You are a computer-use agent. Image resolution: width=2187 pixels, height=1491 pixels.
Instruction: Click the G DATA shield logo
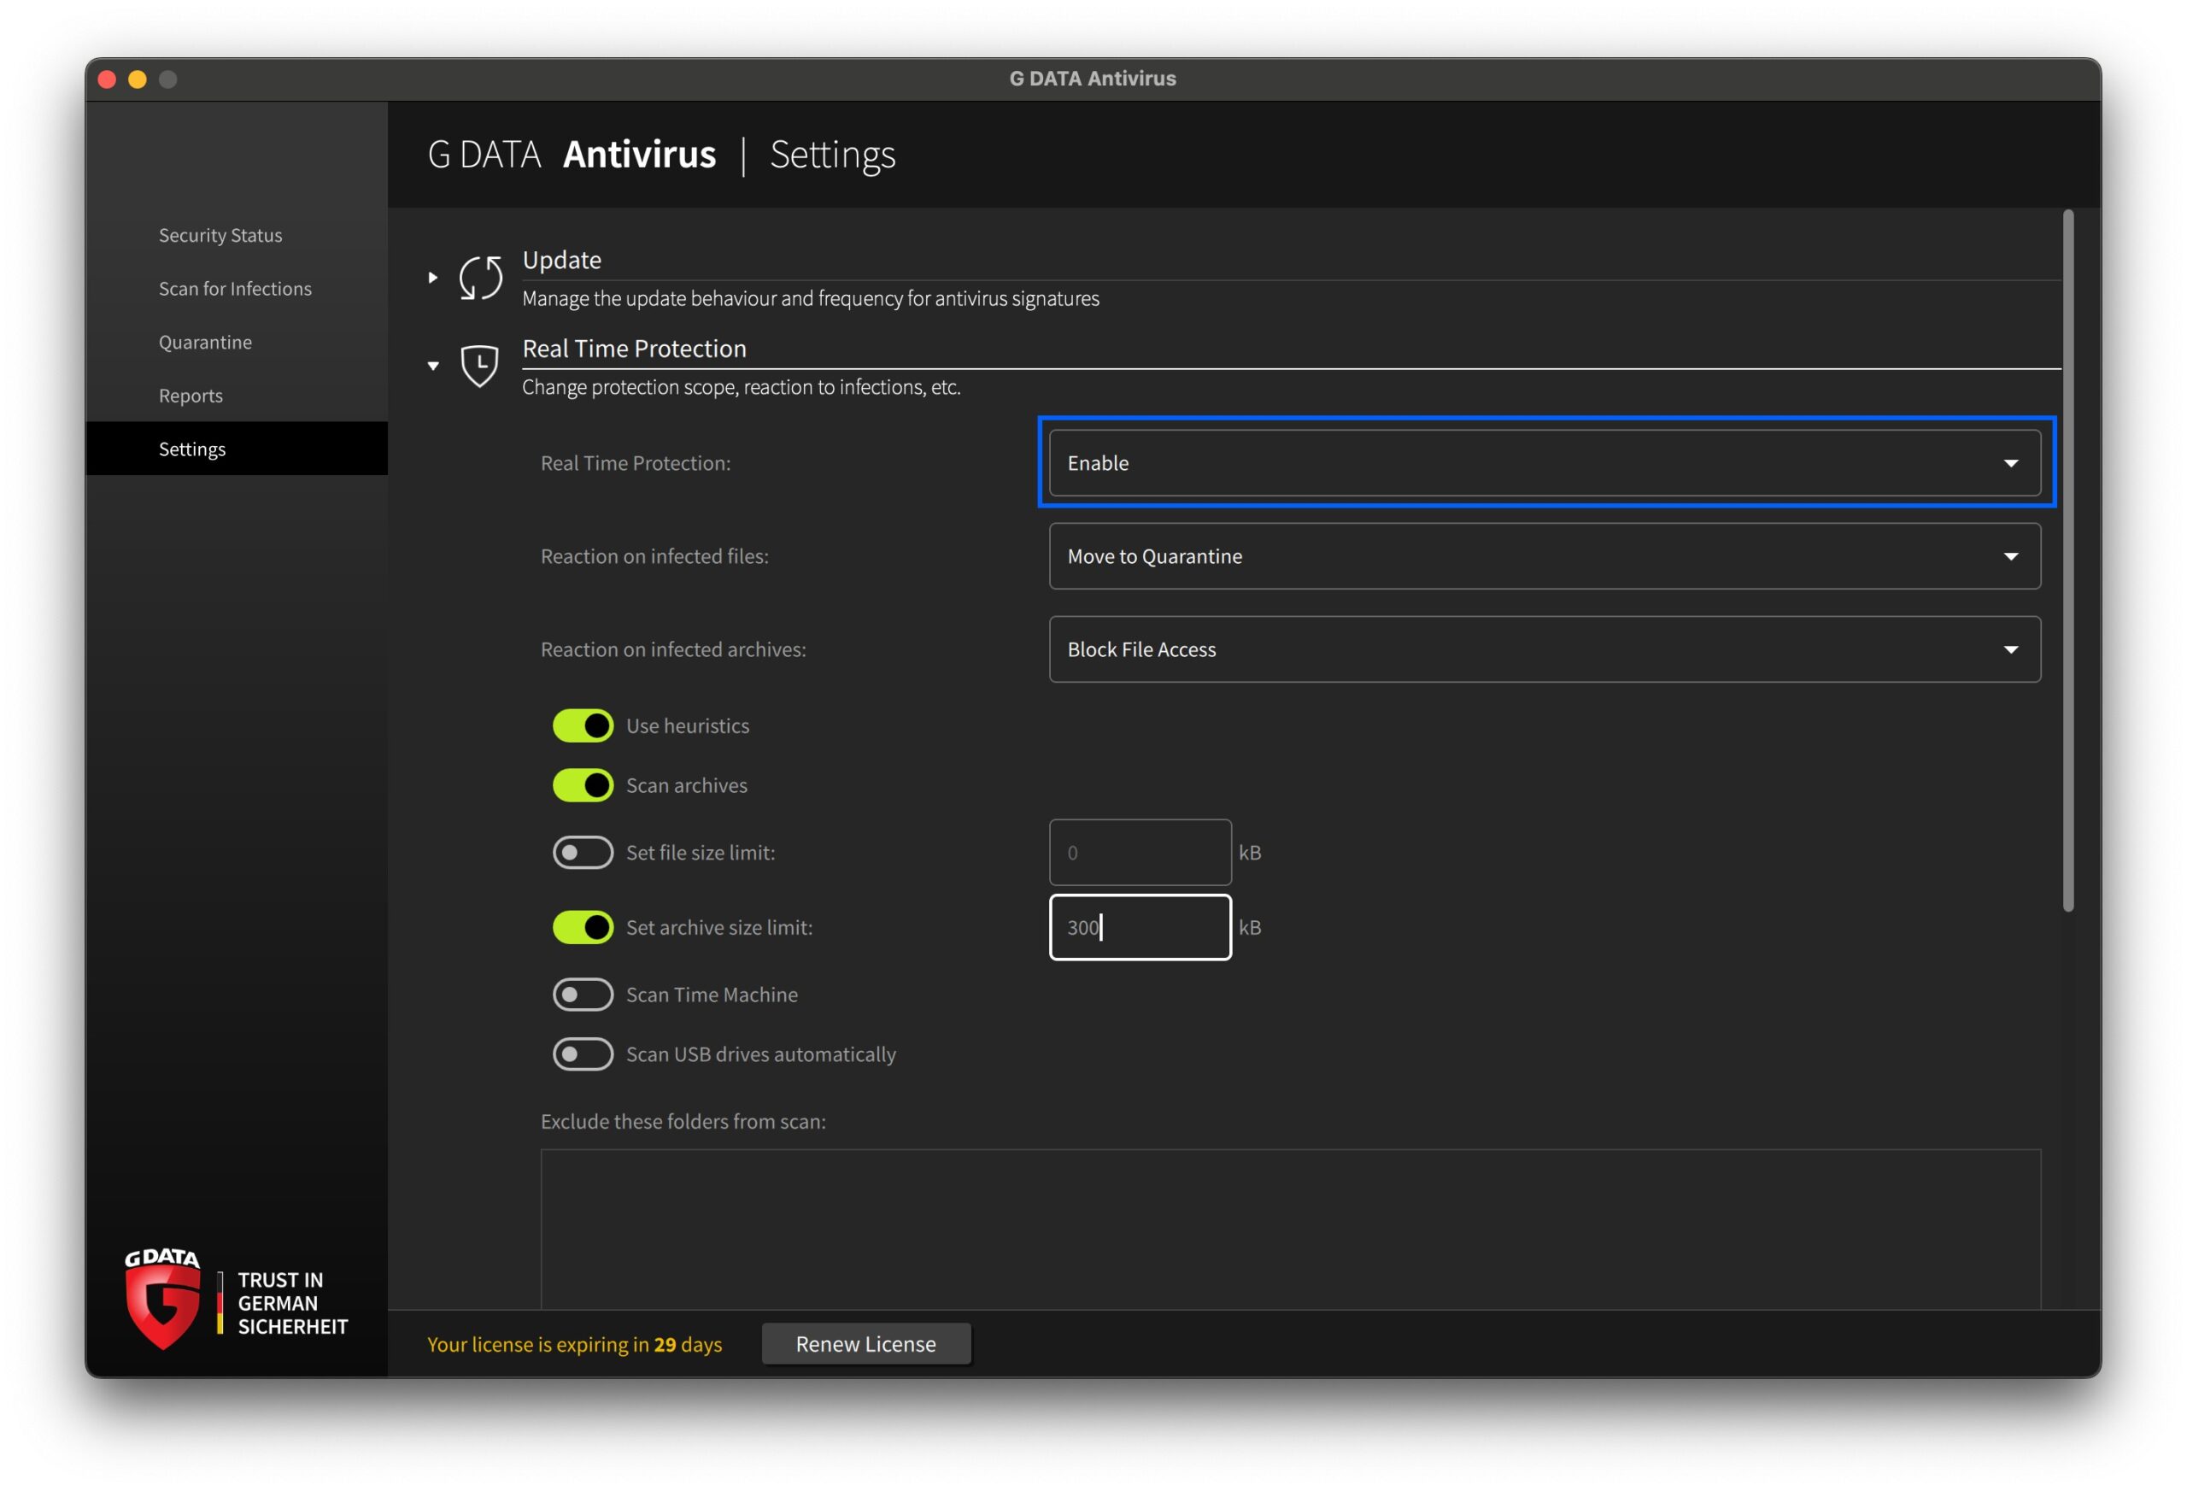pos(163,1299)
